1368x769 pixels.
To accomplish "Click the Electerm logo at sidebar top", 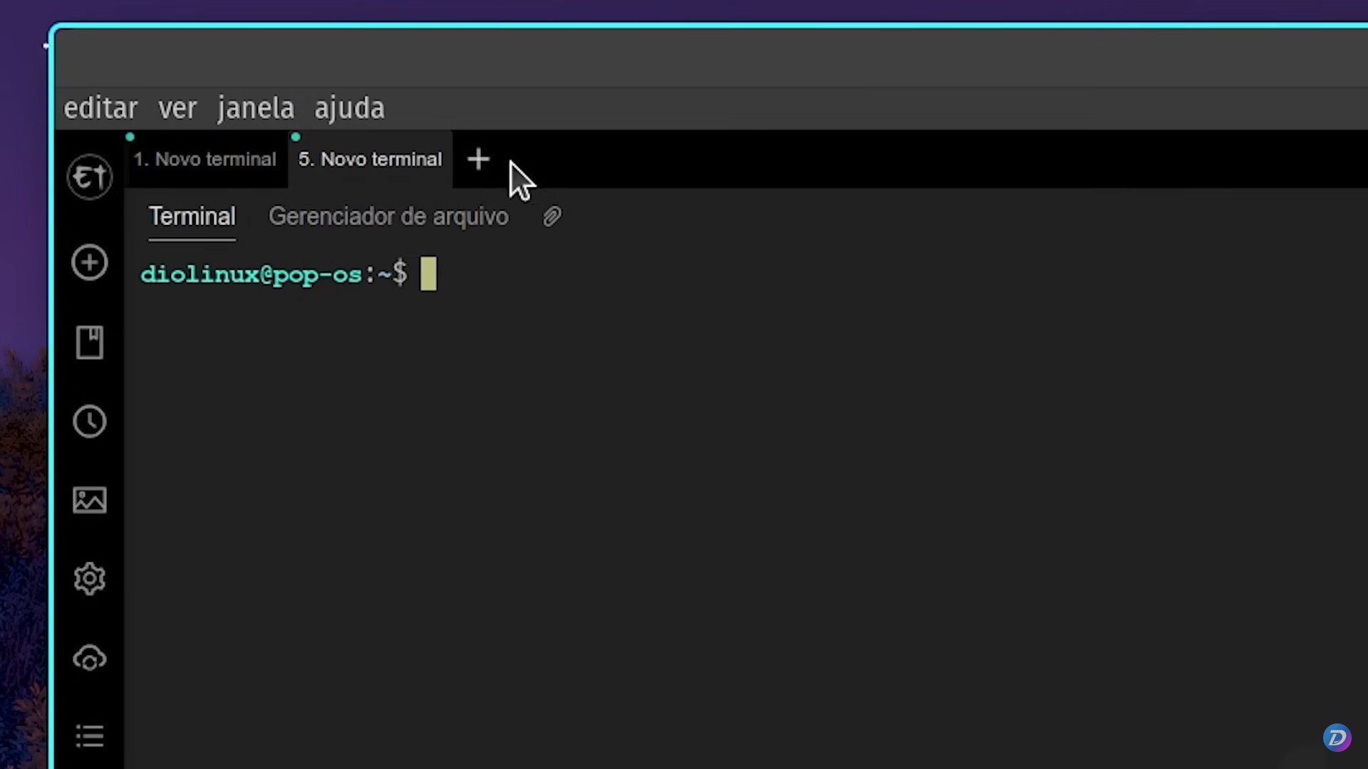I will pyautogui.click(x=89, y=176).
